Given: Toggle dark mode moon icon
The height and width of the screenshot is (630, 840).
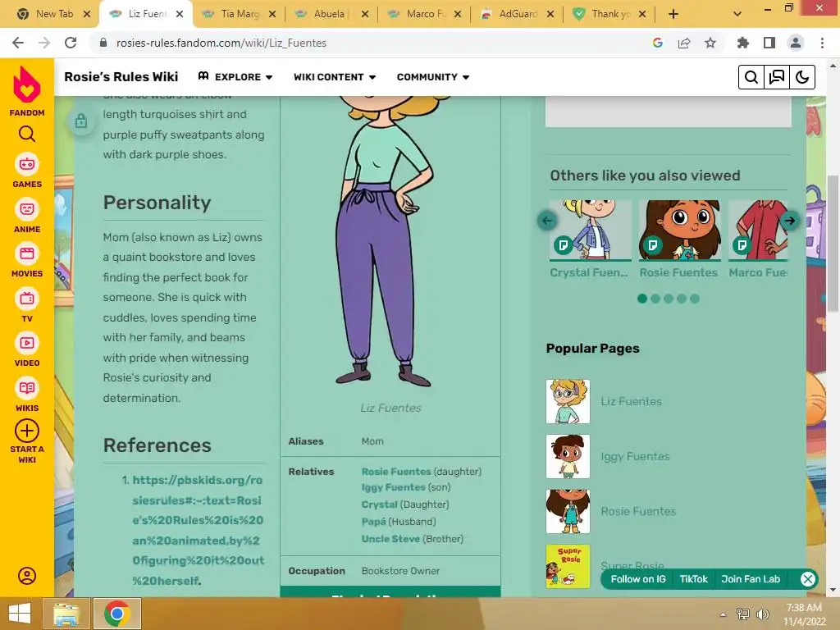Looking at the screenshot, I should tap(802, 77).
